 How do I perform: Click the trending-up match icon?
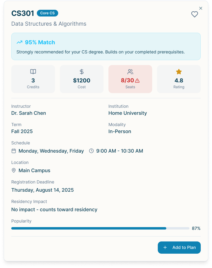[19, 42]
